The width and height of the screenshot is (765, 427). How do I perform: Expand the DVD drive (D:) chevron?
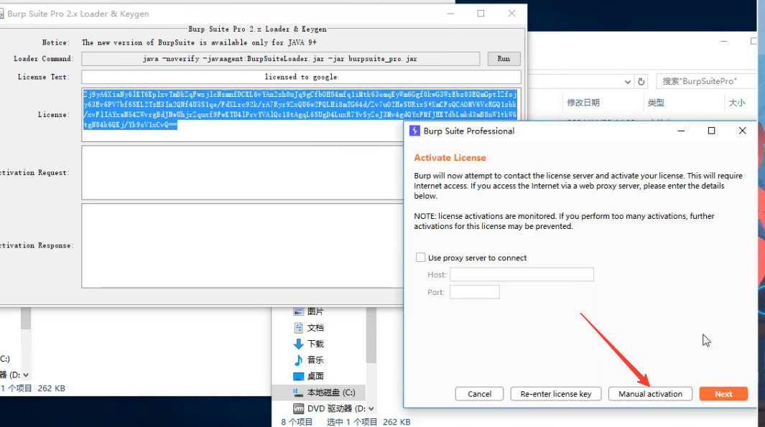coord(371,408)
